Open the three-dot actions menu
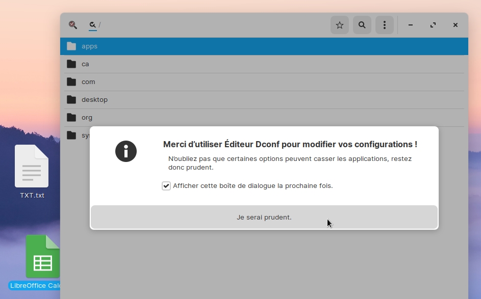Screen dimensions: 481x299 tap(384, 25)
